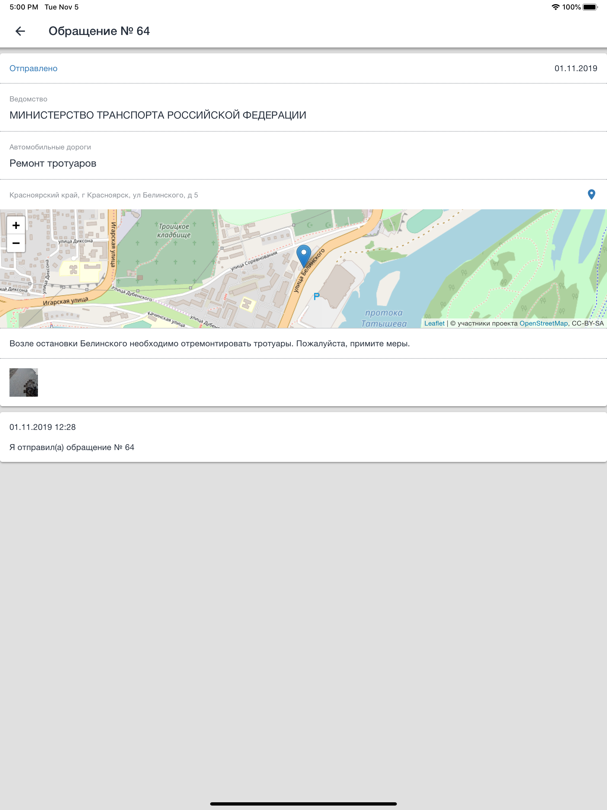Open the attached sidewalk photo thumbnail
The height and width of the screenshot is (810, 607).
(x=24, y=382)
